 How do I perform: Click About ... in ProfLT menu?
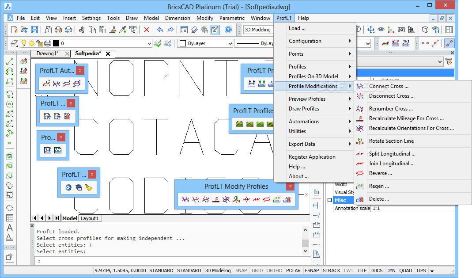298,176
